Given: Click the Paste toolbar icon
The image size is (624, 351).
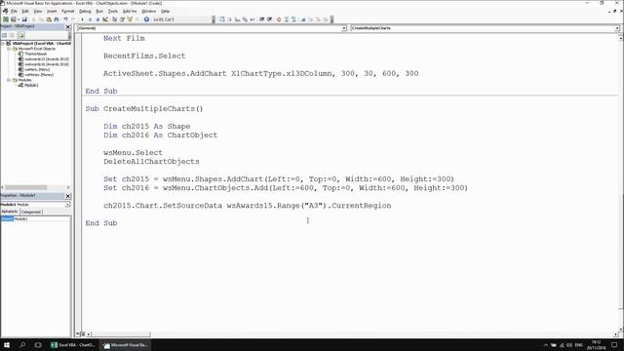Looking at the screenshot, I should pyautogui.click(x=49, y=19).
